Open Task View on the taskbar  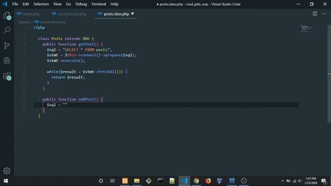tap(113, 181)
